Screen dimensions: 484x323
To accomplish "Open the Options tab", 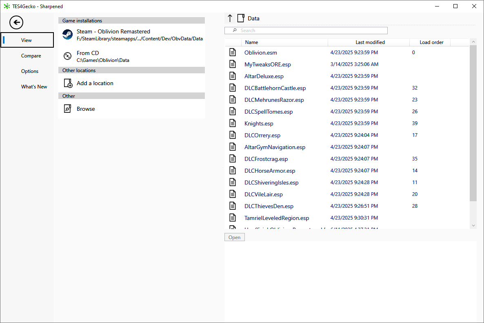I will (27, 71).
